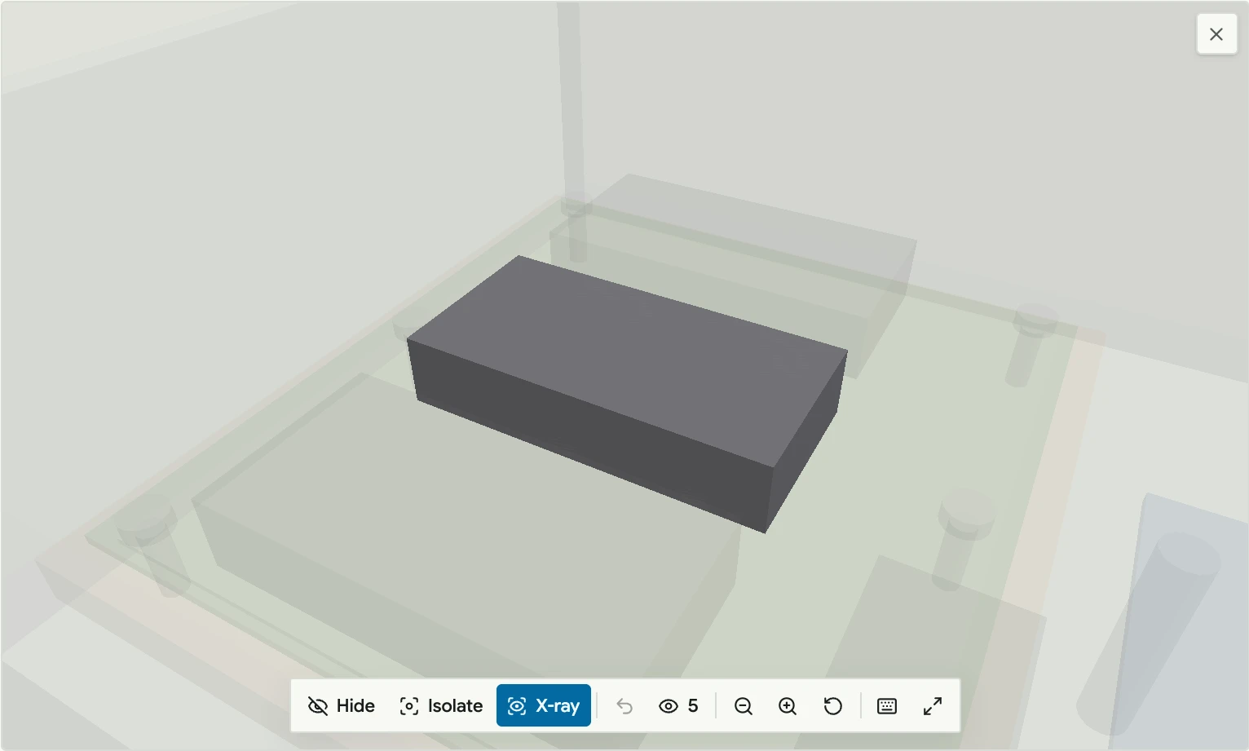Close the 3D viewer
This screenshot has width=1249, height=751.
[1216, 34]
